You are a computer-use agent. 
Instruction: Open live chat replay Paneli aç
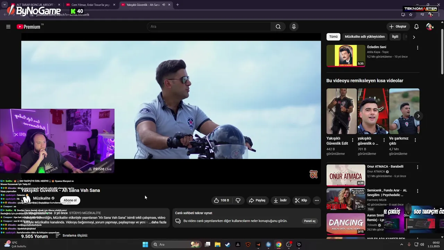coord(310,221)
